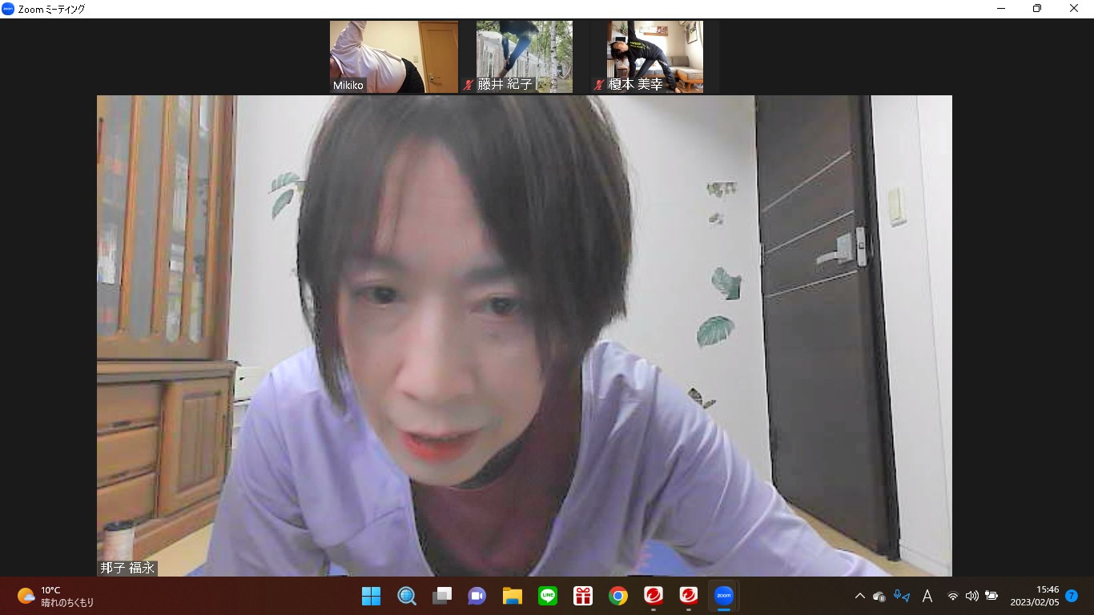Select the Zoom taskbar icon
This screenshot has height=615, width=1094.
click(723, 596)
